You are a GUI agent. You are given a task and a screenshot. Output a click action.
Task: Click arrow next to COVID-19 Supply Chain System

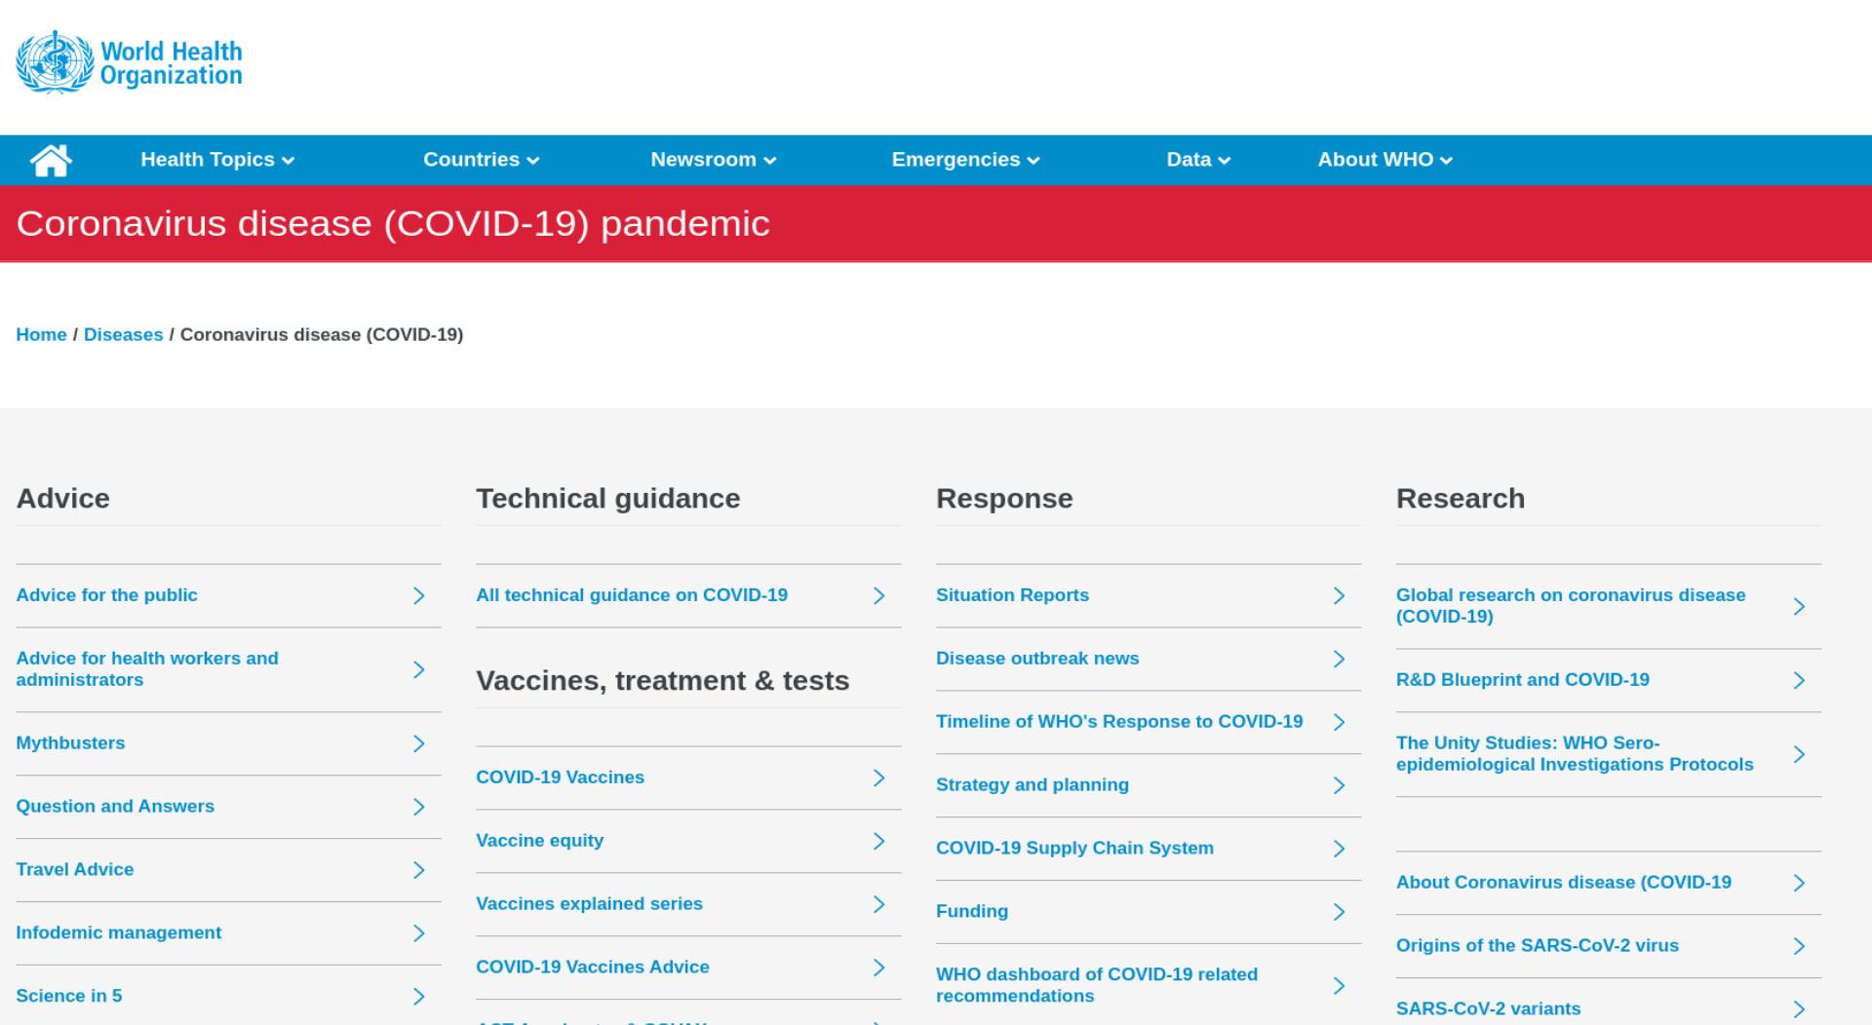pyautogui.click(x=1339, y=849)
